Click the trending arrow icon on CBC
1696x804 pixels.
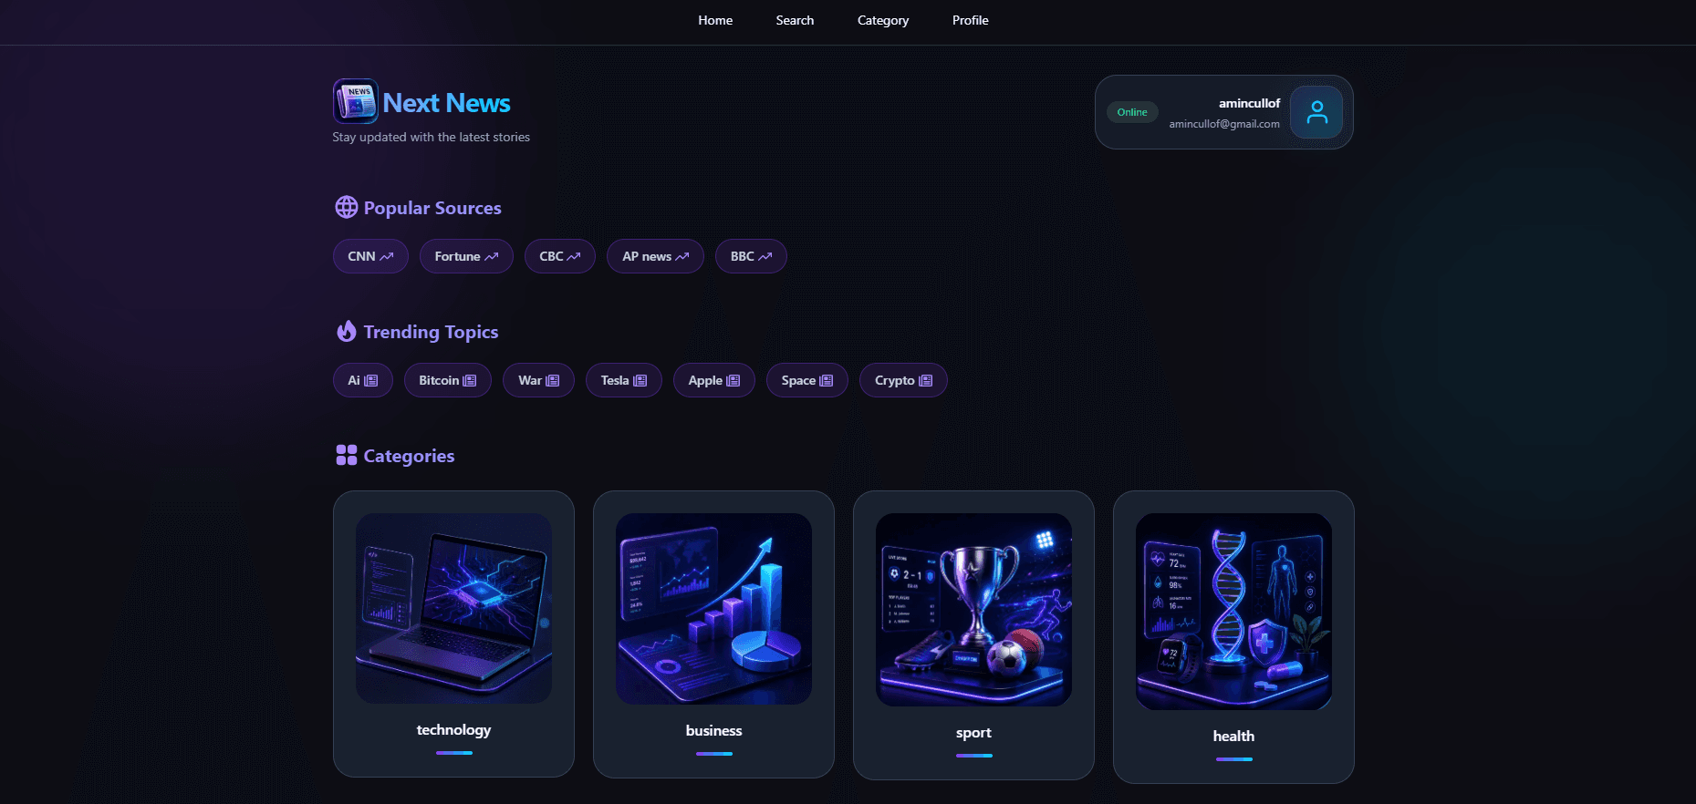click(x=574, y=256)
